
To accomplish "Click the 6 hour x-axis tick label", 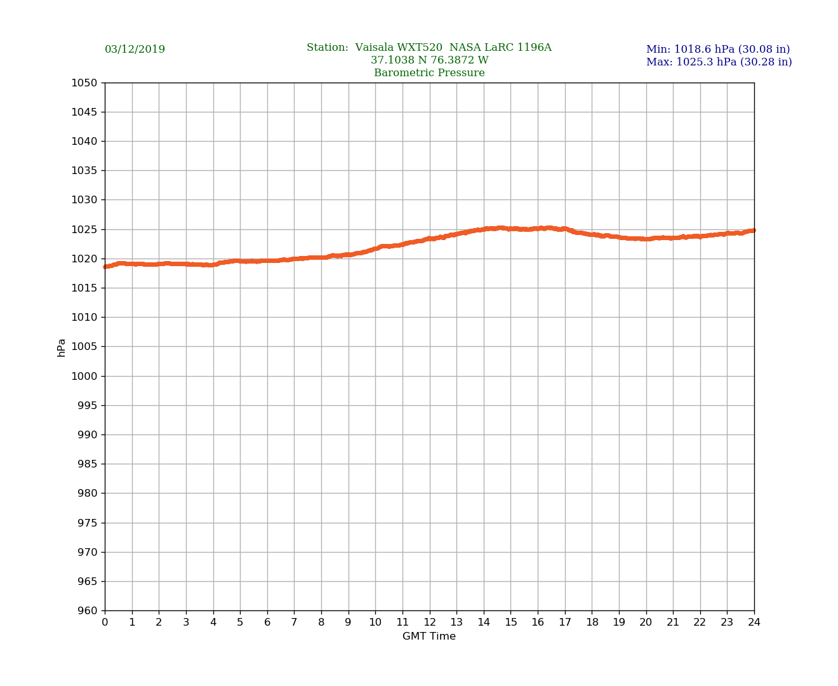I will pyautogui.click(x=267, y=622).
